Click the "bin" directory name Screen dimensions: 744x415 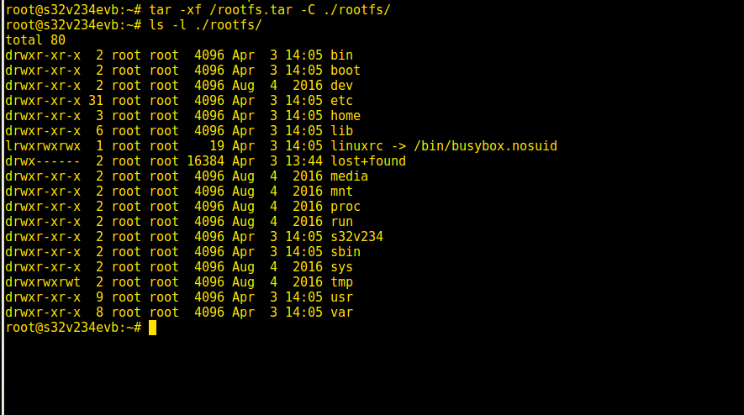(341, 55)
